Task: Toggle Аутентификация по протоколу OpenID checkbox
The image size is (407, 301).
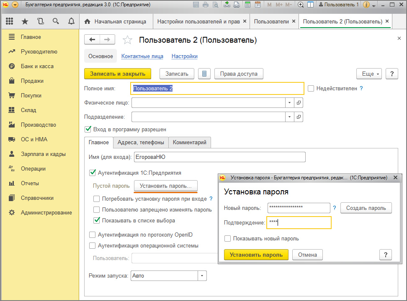Action: [92, 235]
